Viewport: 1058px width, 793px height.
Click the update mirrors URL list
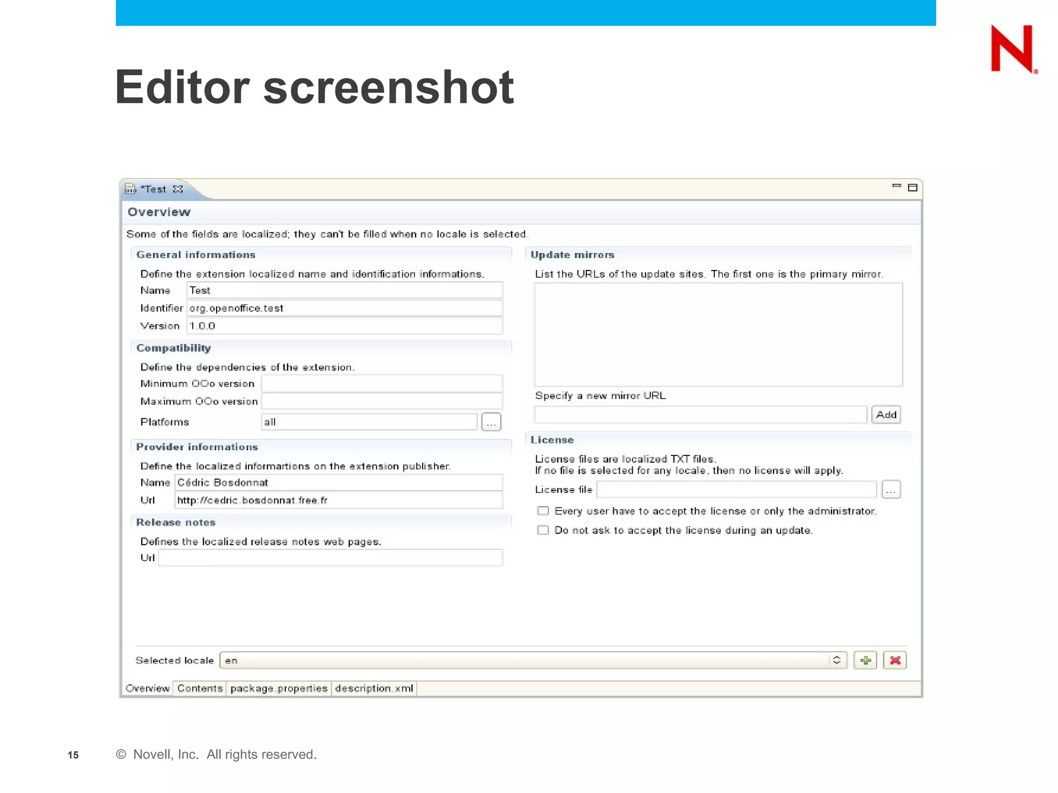(x=719, y=335)
